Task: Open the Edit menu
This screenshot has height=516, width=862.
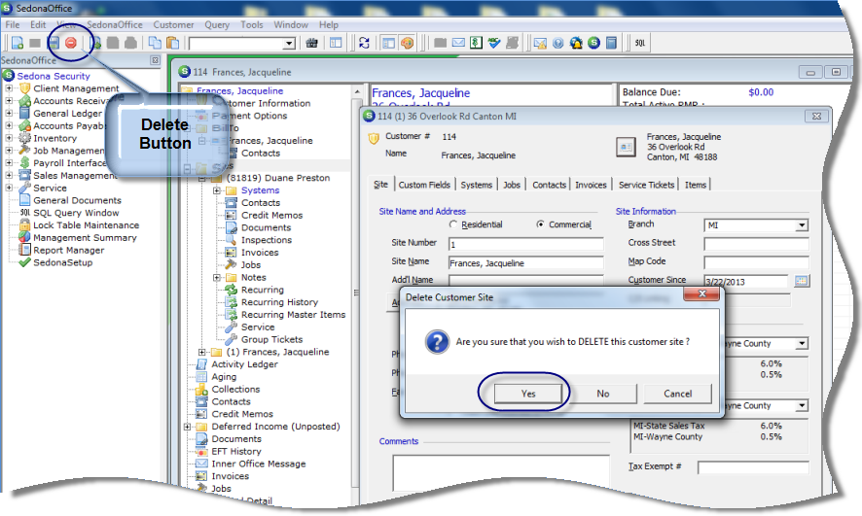Action: [38, 24]
